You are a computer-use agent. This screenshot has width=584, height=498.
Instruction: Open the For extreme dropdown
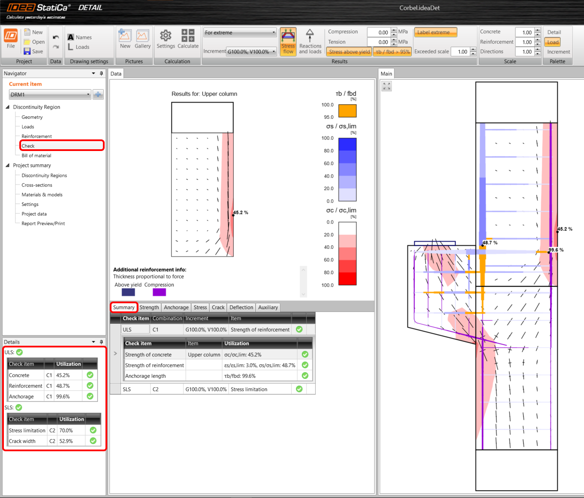pos(274,32)
